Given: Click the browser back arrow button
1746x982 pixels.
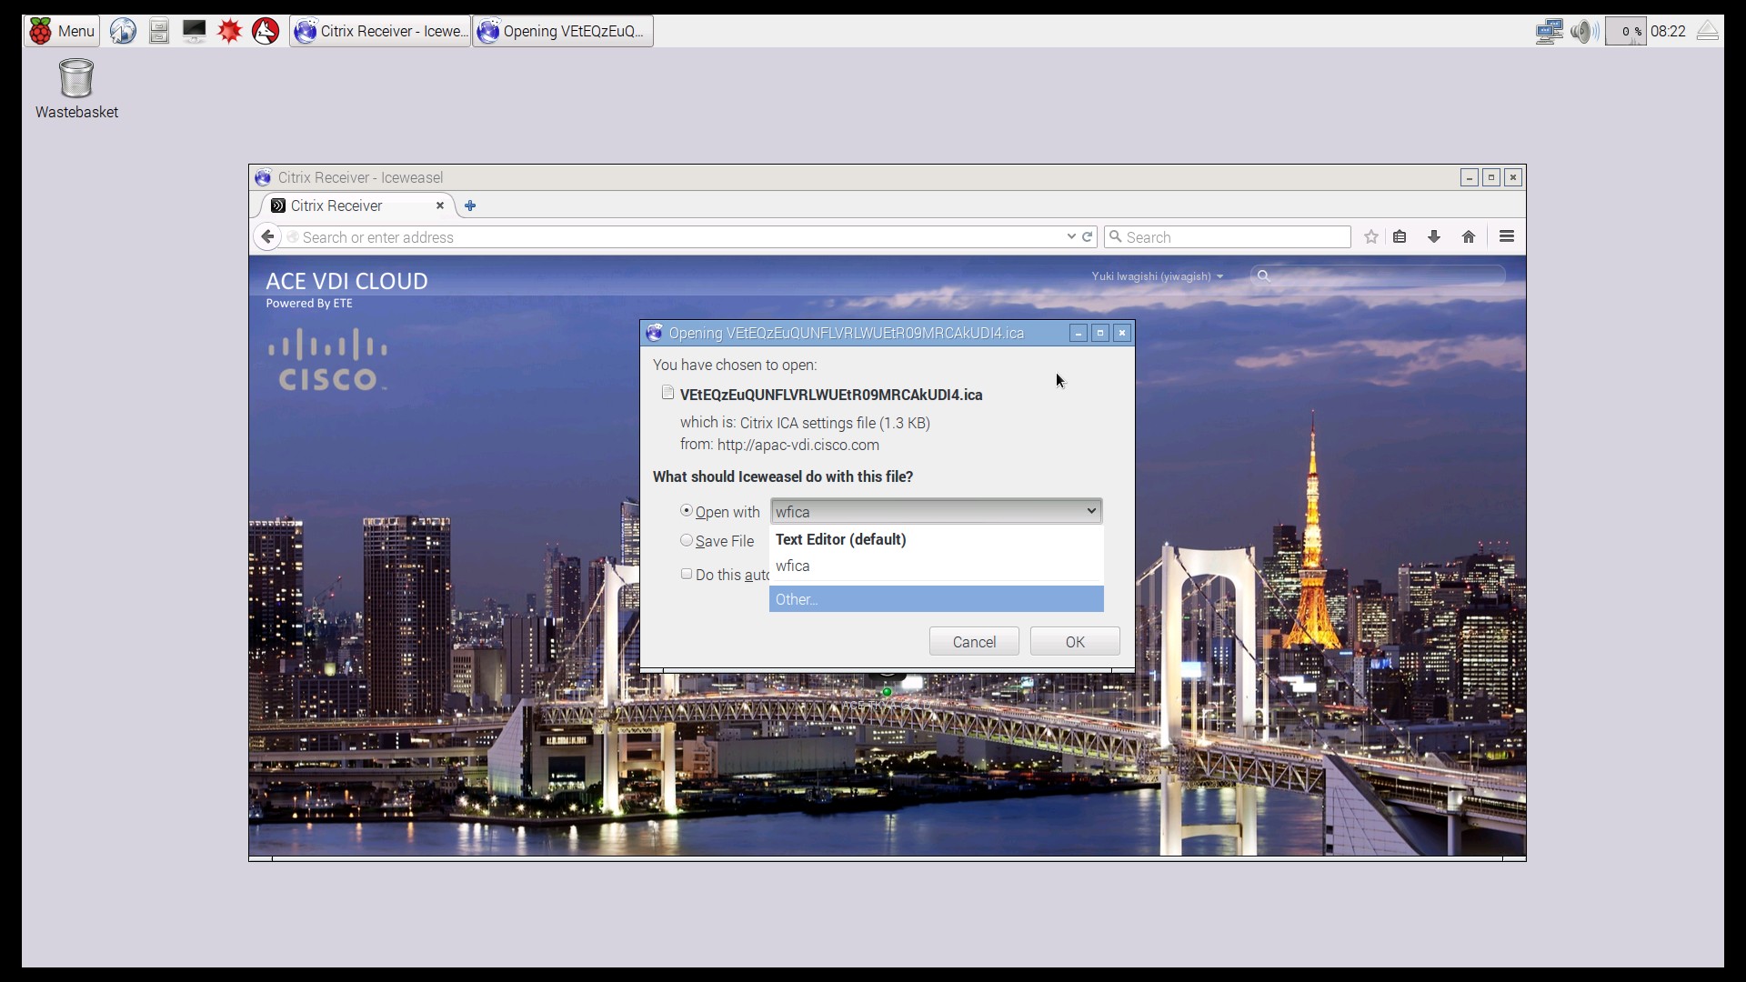Looking at the screenshot, I should tap(267, 237).
